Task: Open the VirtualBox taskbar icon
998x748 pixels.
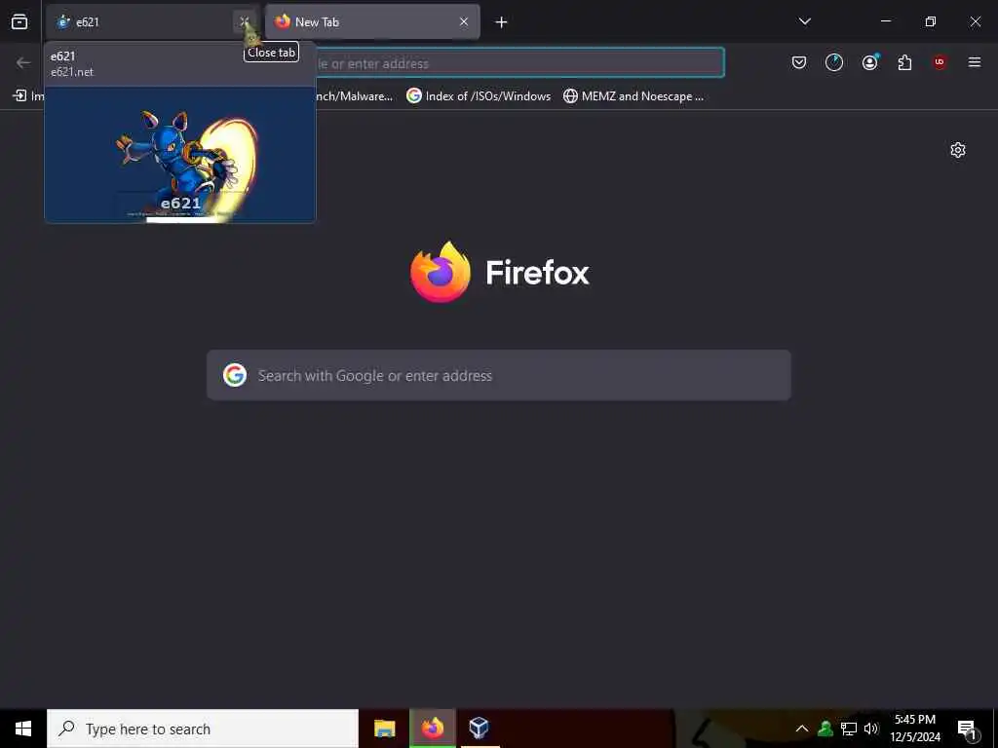Action: [x=480, y=729]
